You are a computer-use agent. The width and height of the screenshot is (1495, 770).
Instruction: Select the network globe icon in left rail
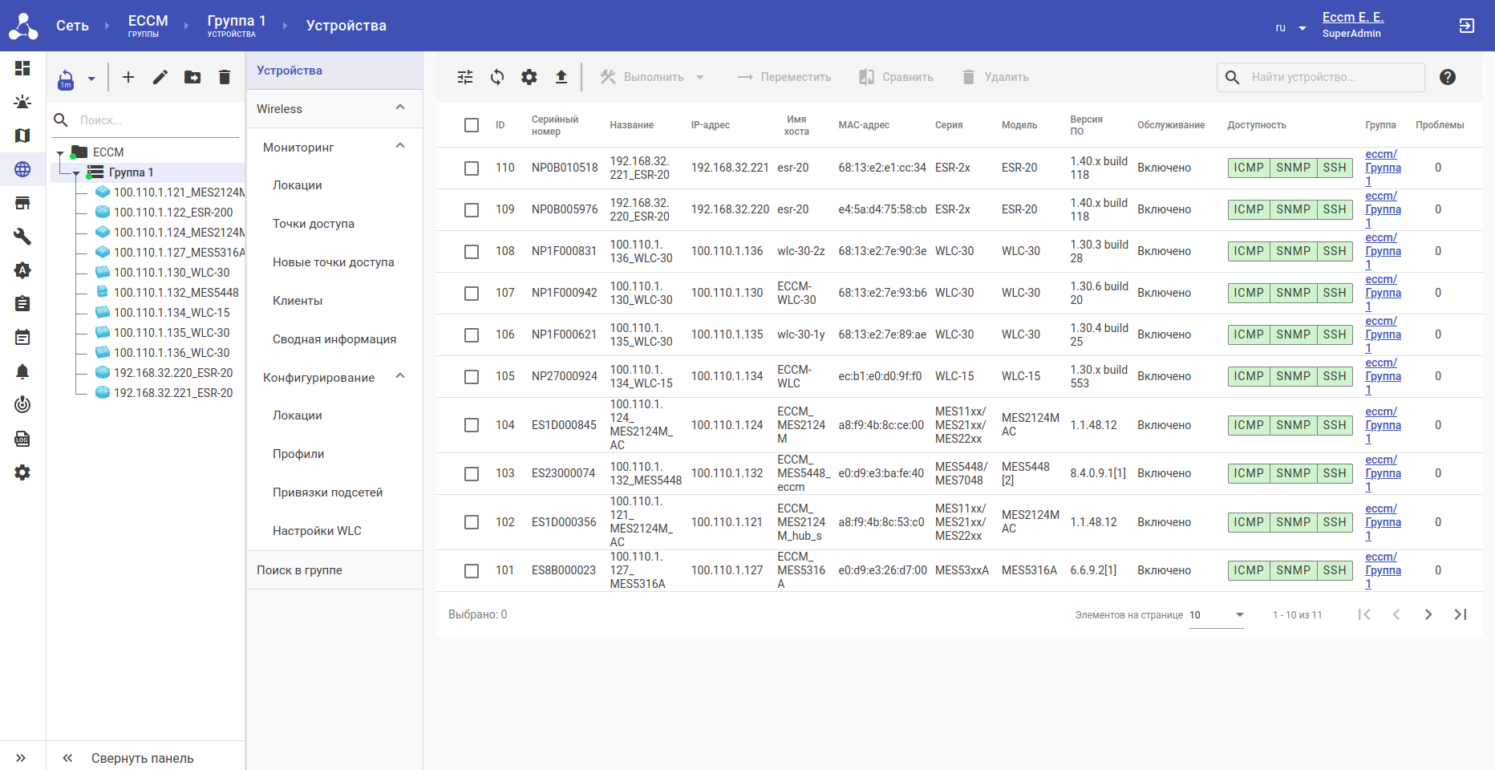tap(22, 169)
